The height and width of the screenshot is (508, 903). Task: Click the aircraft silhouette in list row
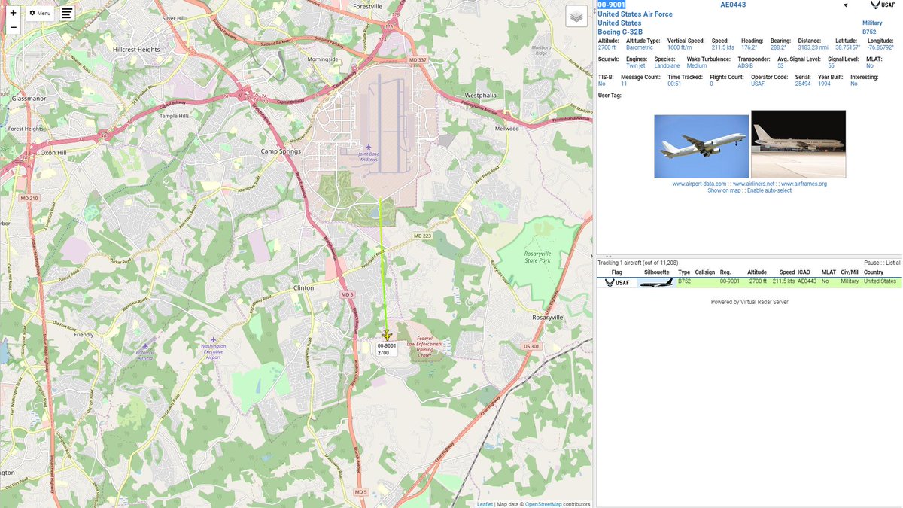[656, 282]
